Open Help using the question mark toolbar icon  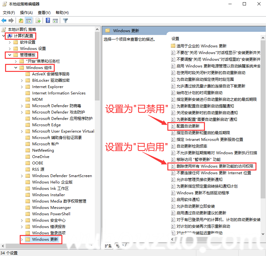[47, 20]
